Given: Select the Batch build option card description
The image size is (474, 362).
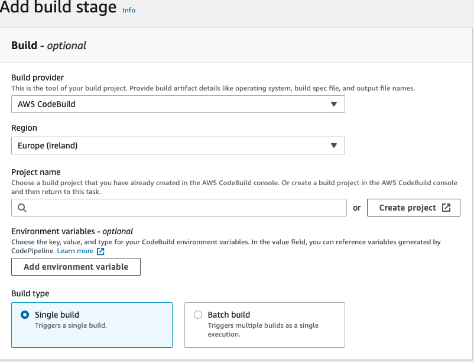Looking at the screenshot, I should 263,329.
